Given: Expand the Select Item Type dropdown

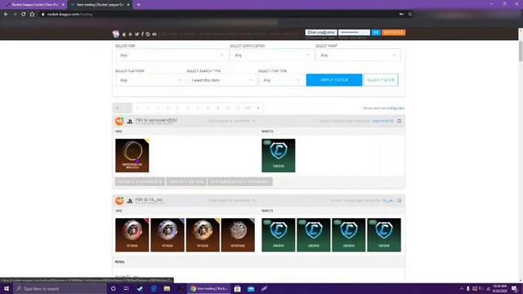Looking at the screenshot, I should [281, 80].
